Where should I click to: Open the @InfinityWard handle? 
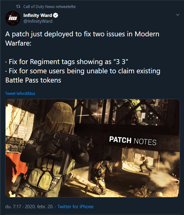(38, 21)
